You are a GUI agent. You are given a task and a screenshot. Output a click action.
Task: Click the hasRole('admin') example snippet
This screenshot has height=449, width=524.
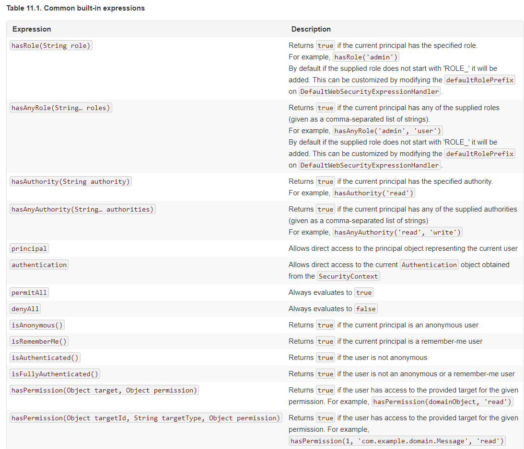click(366, 57)
